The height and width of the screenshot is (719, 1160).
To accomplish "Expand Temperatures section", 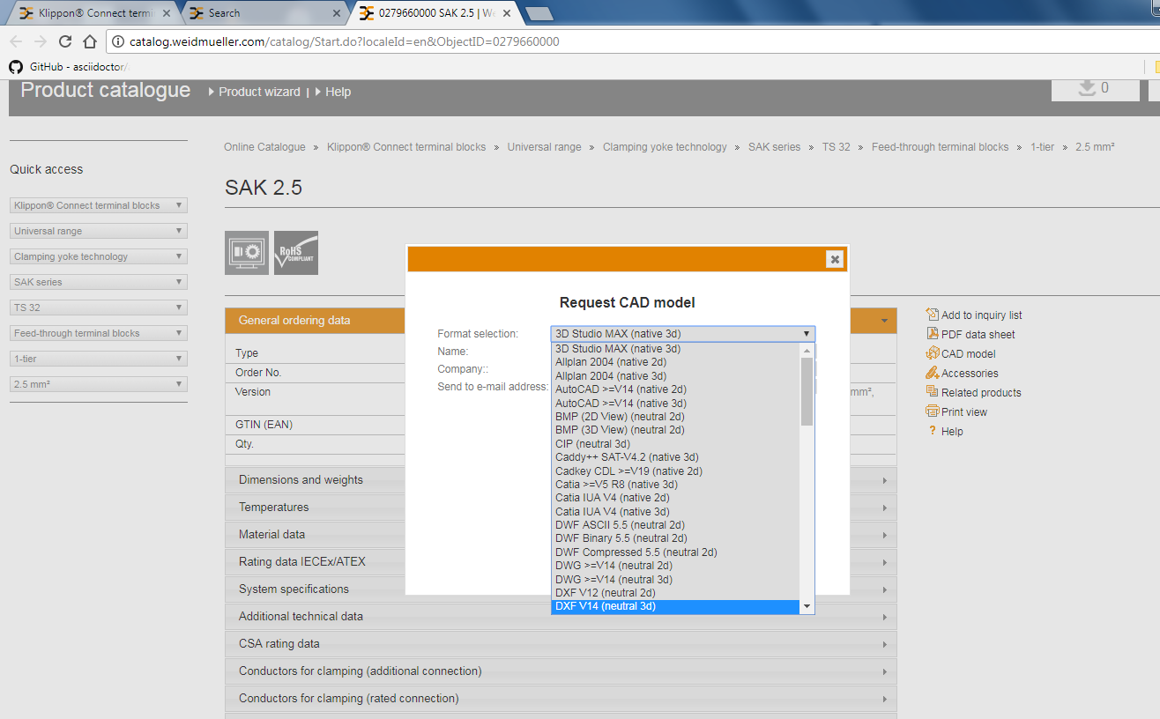I will 561,508.
